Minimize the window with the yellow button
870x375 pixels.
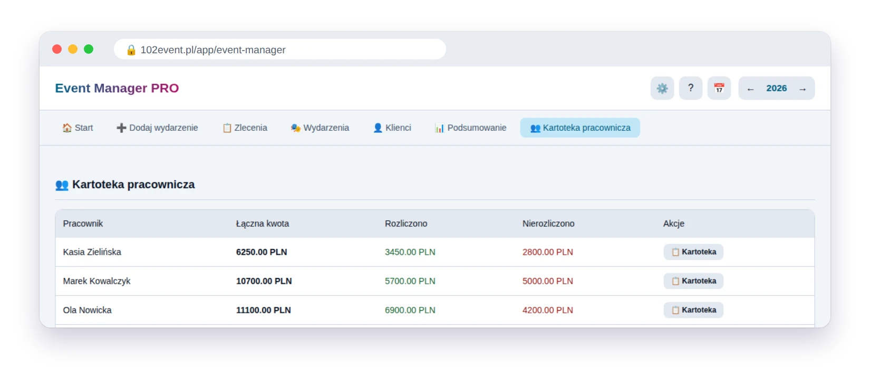[73, 49]
